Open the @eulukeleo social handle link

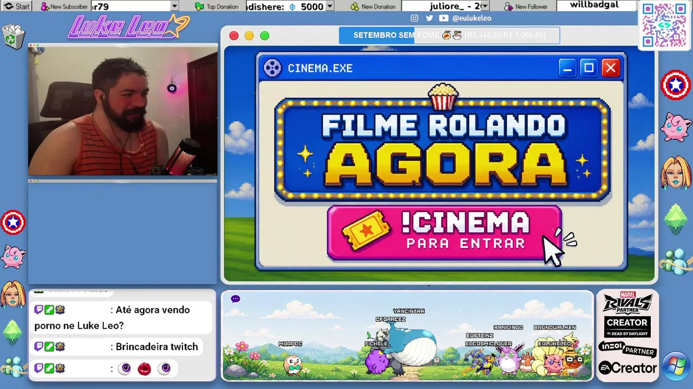pyautogui.click(x=472, y=18)
